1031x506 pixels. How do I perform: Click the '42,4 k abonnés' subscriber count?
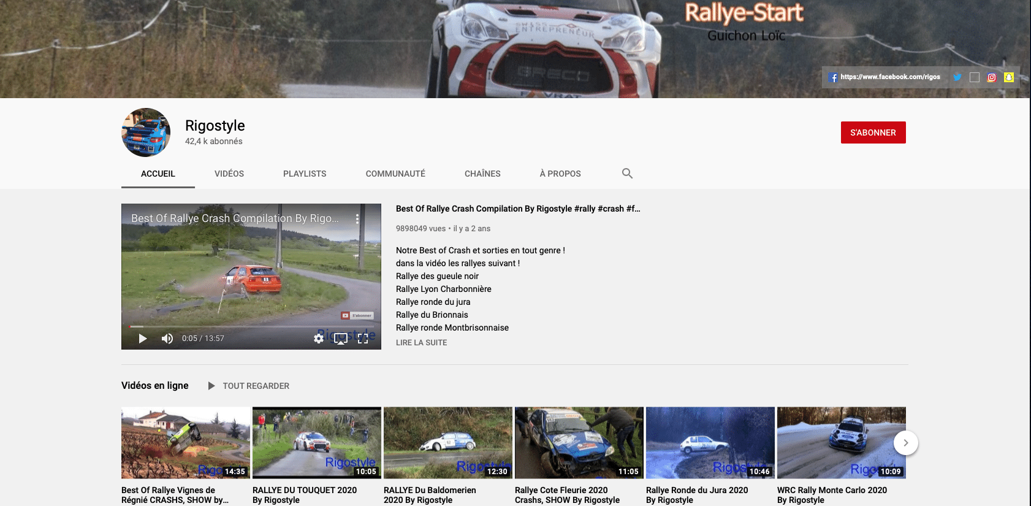click(214, 141)
